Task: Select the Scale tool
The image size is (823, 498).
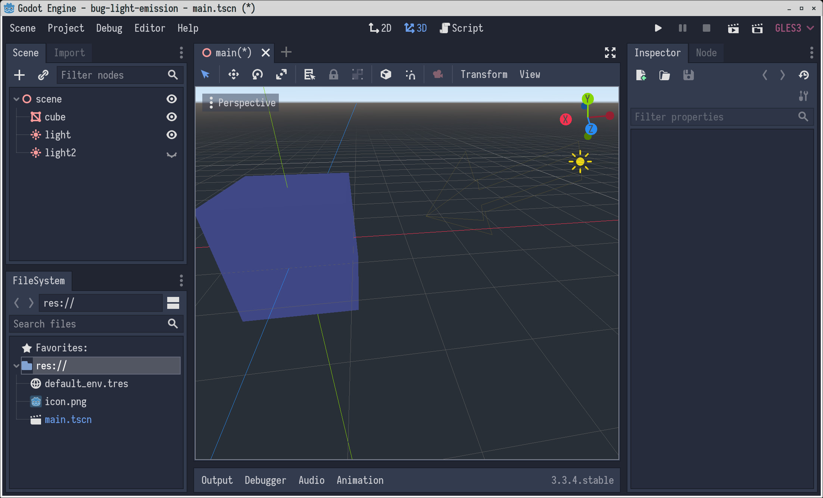Action: click(x=281, y=75)
